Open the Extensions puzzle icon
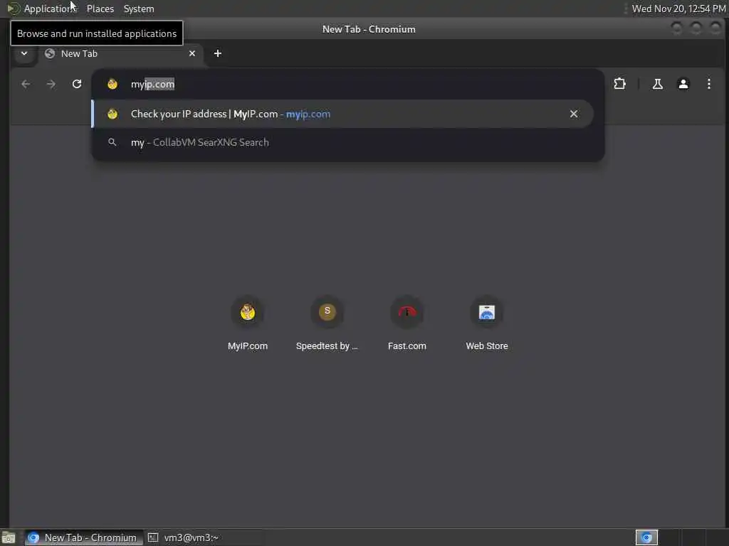 (x=620, y=84)
